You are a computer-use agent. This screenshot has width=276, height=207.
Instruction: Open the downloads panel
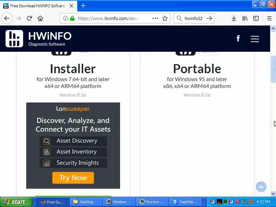point(234,18)
